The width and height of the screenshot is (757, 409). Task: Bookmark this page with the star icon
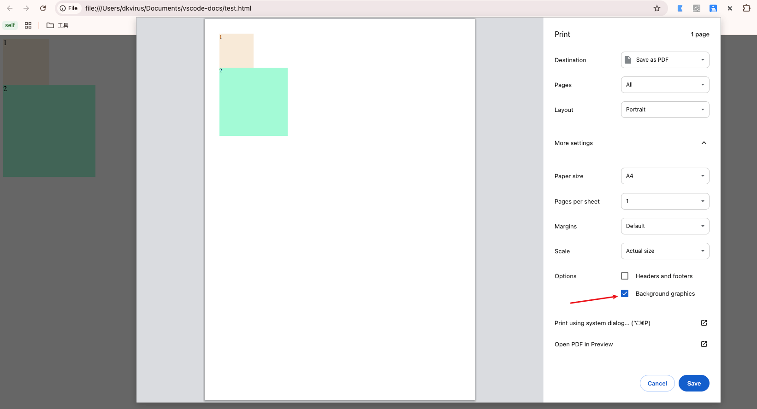[657, 8]
